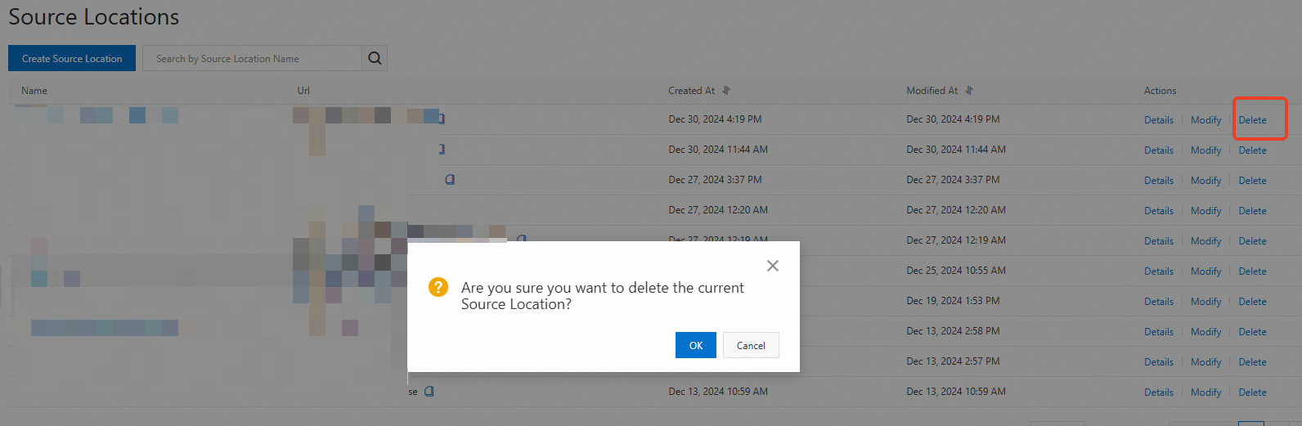This screenshot has height=426, width=1302.
Task: Delete the Dec 27 3:37 PM row
Action: [1252, 181]
